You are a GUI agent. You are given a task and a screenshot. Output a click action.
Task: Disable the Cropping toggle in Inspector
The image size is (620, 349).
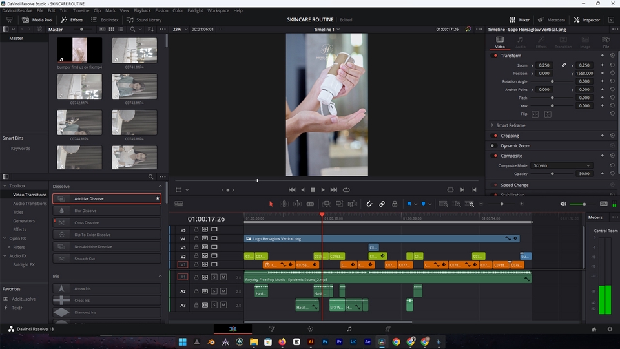click(495, 136)
